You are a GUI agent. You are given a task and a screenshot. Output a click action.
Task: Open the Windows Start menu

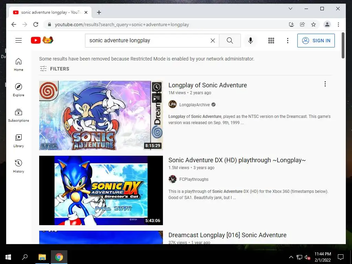click(x=8, y=257)
